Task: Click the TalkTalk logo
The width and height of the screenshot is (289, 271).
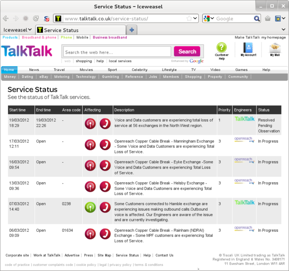Action: pyautogui.click(x=27, y=51)
